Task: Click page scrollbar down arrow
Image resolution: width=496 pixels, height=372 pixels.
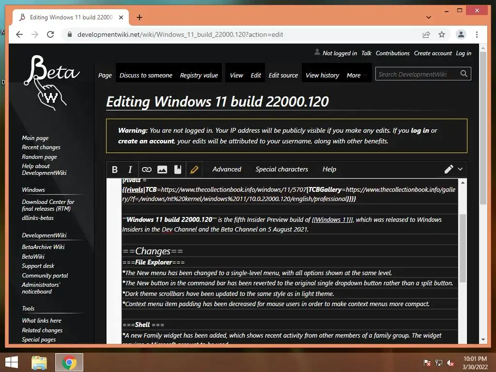Action: (483, 340)
